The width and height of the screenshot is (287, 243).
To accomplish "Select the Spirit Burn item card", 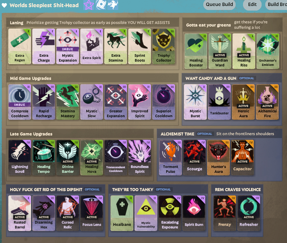I will click(194, 213).
